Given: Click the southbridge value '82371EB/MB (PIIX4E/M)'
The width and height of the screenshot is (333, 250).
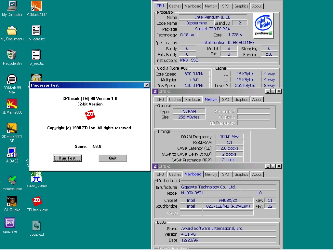Looking at the screenshot, I should click(x=228, y=206).
